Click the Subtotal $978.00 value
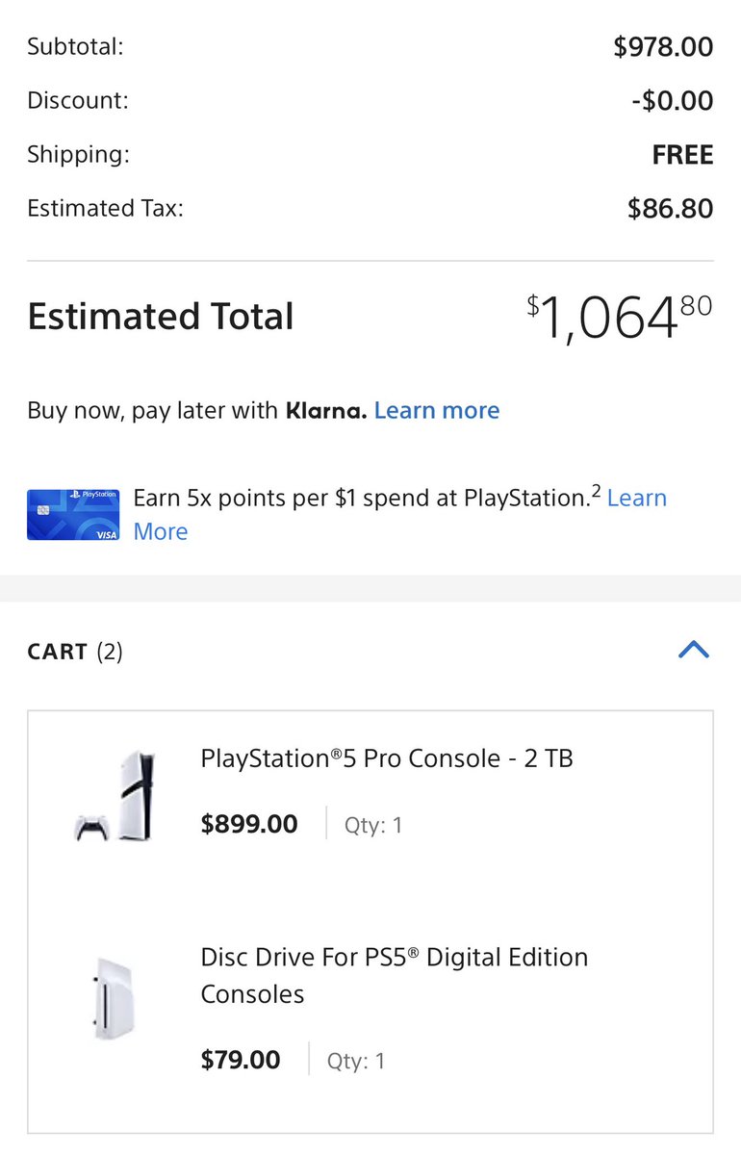The width and height of the screenshot is (741, 1155). (664, 46)
